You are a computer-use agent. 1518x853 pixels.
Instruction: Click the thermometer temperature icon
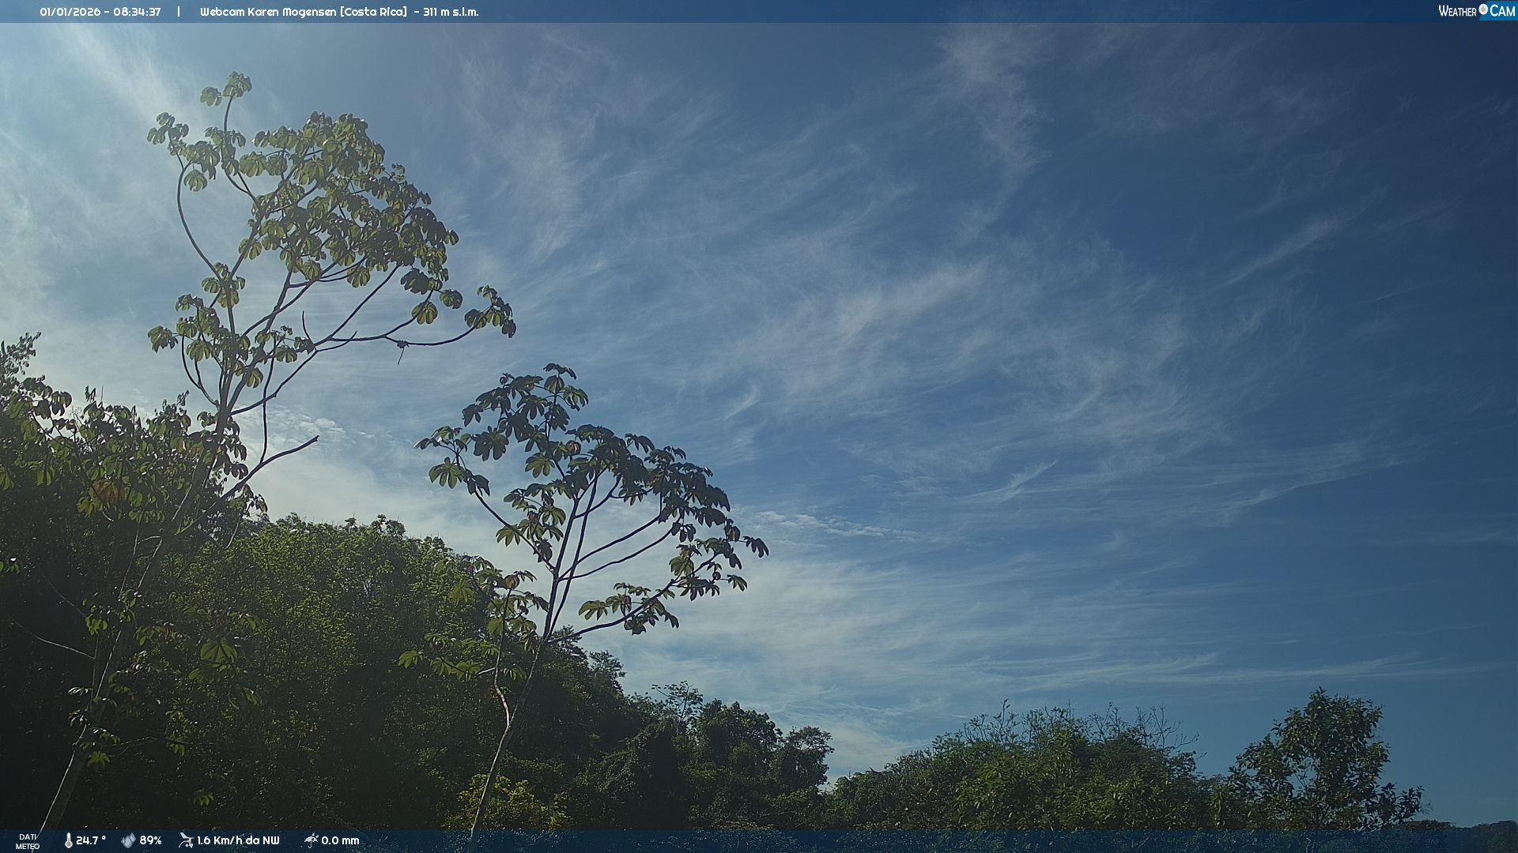pyautogui.click(x=68, y=840)
